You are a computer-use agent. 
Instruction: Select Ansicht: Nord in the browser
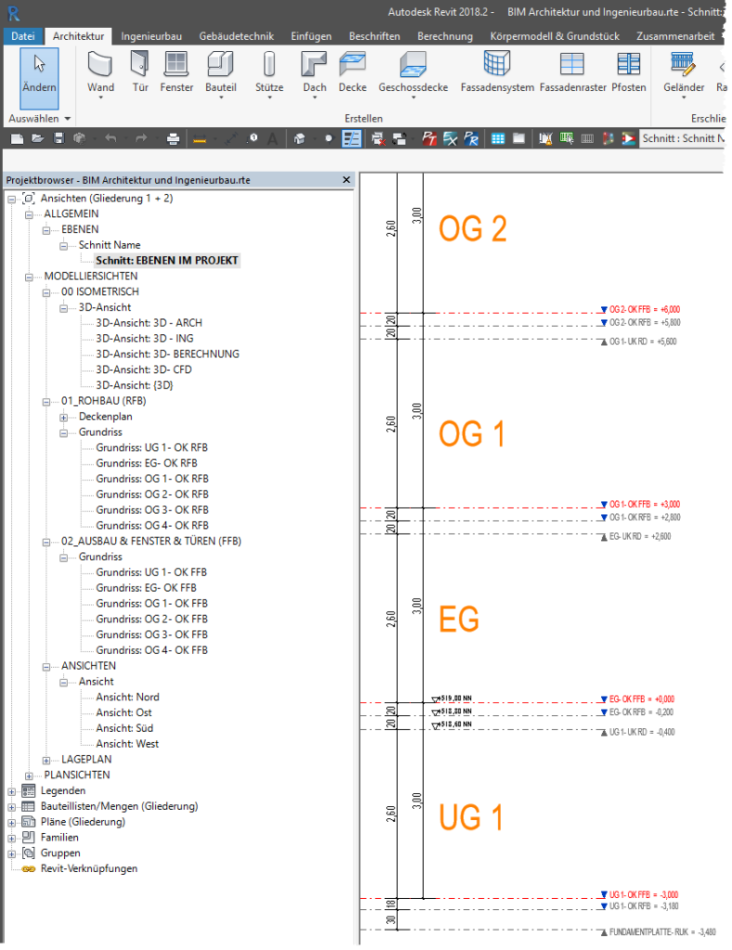pyautogui.click(x=127, y=697)
